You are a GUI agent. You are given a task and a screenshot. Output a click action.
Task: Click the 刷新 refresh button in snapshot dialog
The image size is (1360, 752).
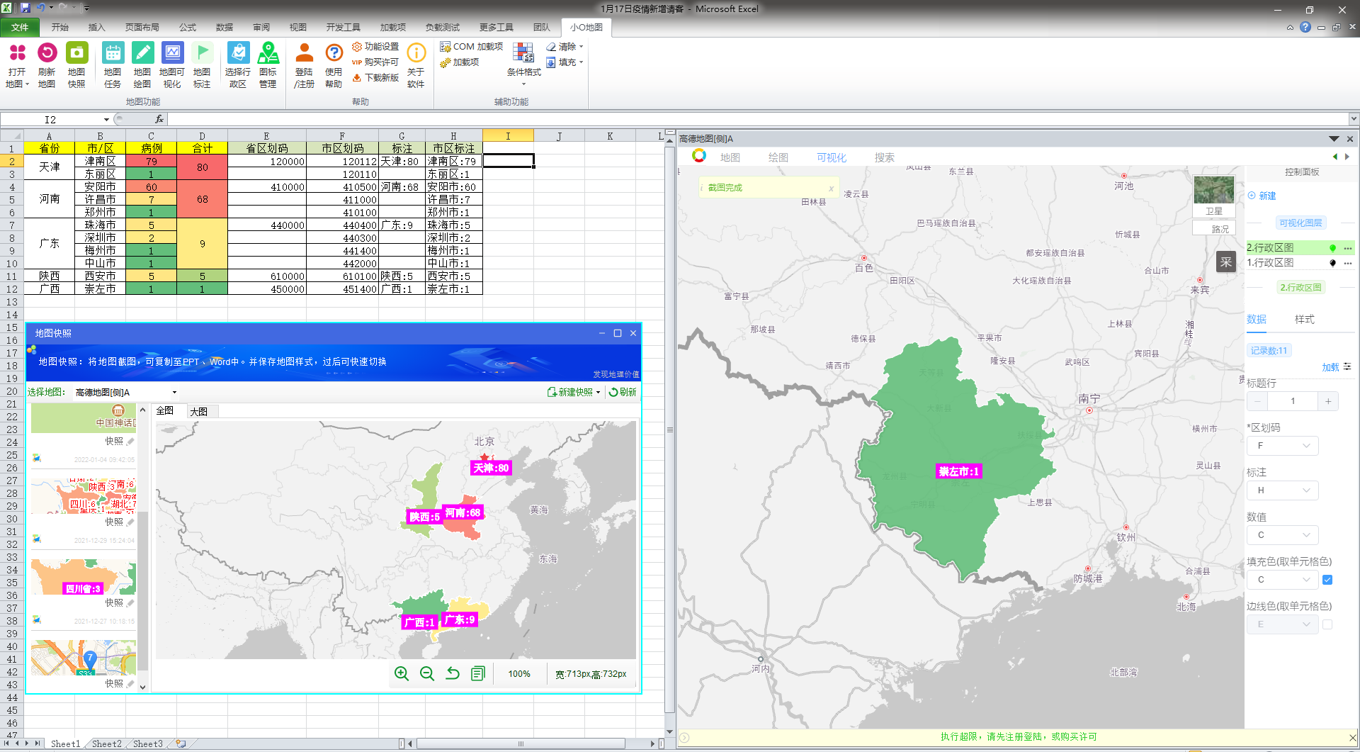click(x=623, y=392)
